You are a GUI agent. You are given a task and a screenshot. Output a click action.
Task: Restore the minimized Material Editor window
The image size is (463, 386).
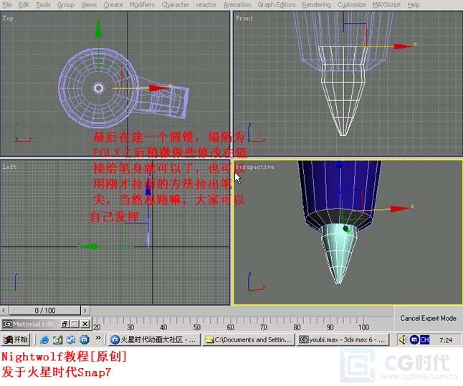(65, 324)
